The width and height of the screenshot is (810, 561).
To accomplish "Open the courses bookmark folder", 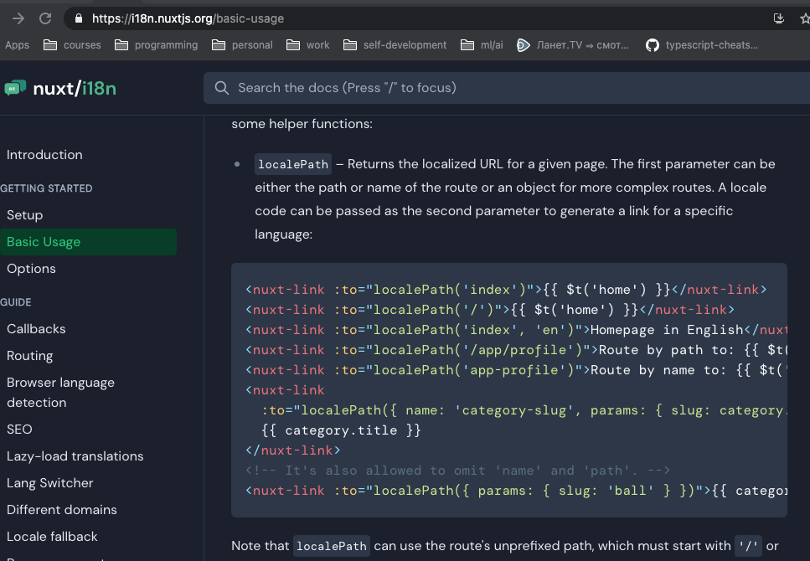I will pos(72,45).
